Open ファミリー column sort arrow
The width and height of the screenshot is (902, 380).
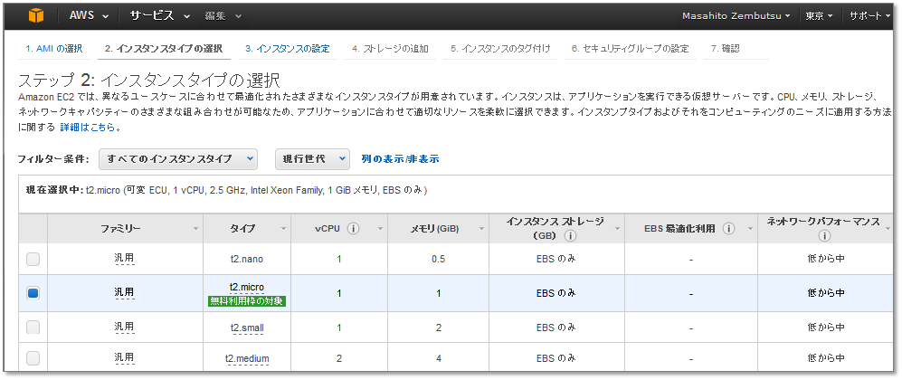[x=195, y=230]
